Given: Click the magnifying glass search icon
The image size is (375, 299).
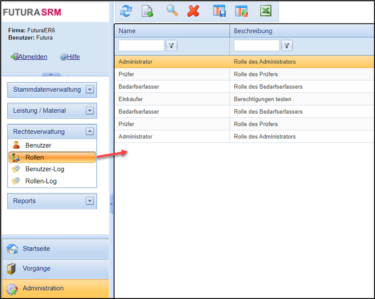Looking at the screenshot, I should 172,11.
